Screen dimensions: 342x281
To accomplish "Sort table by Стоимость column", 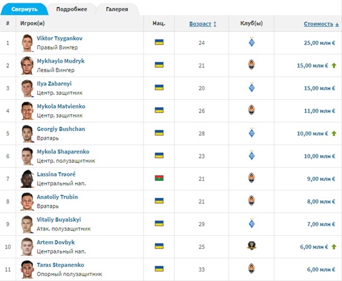I will [319, 24].
